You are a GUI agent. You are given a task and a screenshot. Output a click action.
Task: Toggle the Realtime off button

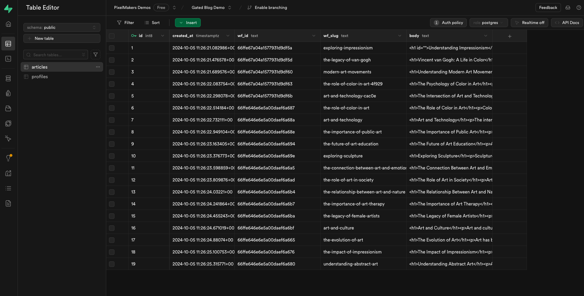529,23
